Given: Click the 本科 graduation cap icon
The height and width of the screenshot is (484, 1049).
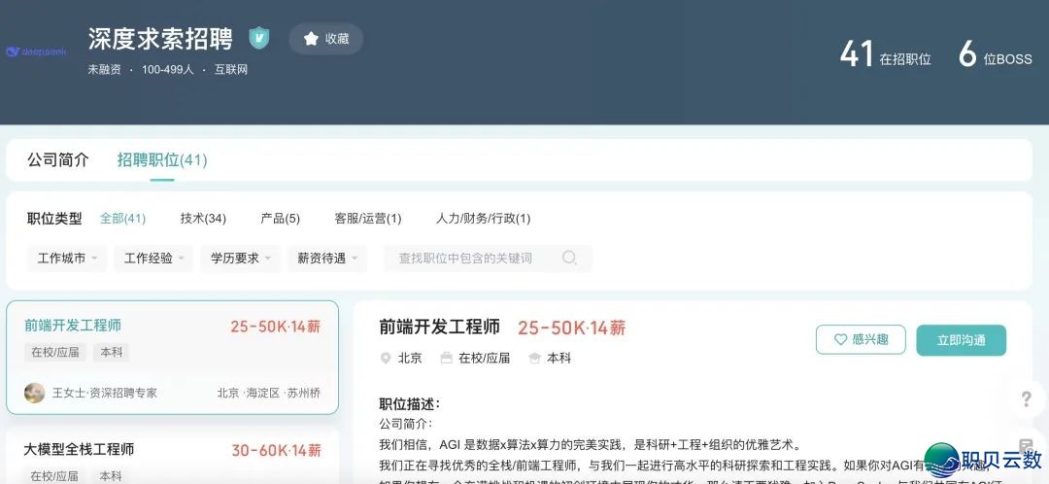Looking at the screenshot, I should tap(534, 359).
